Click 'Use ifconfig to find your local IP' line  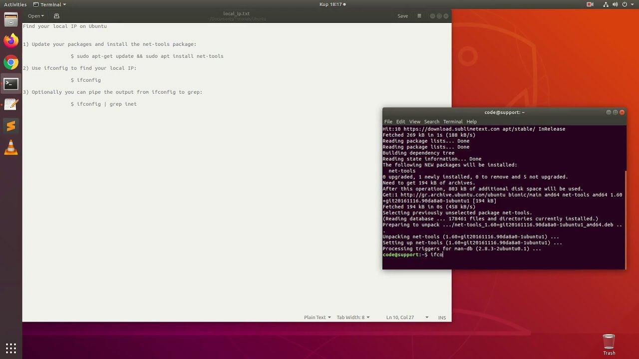click(x=79, y=68)
